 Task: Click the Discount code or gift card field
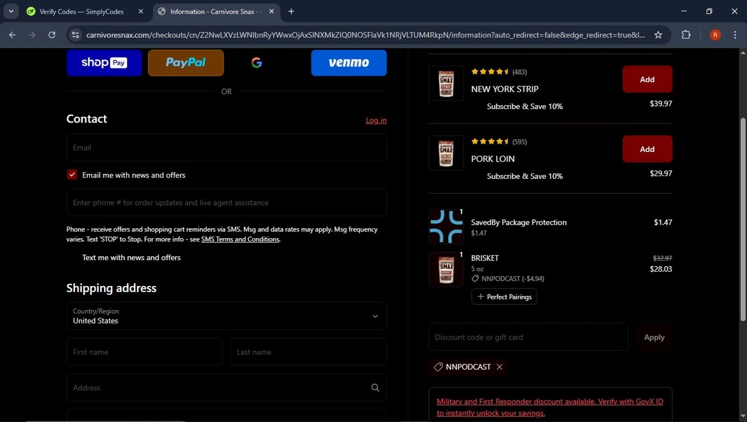[528, 337]
